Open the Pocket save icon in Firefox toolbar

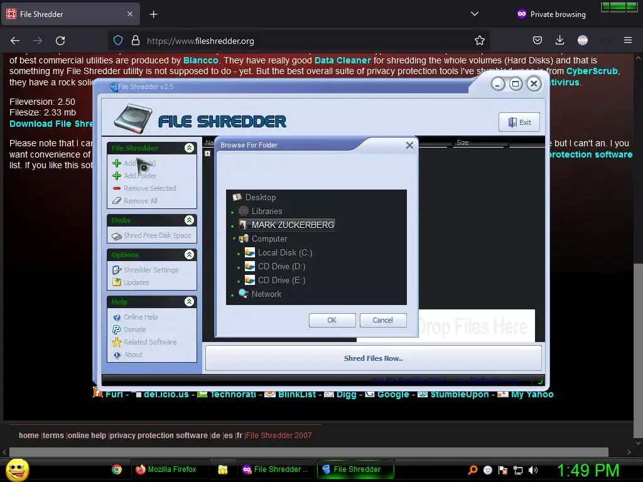pos(538,40)
